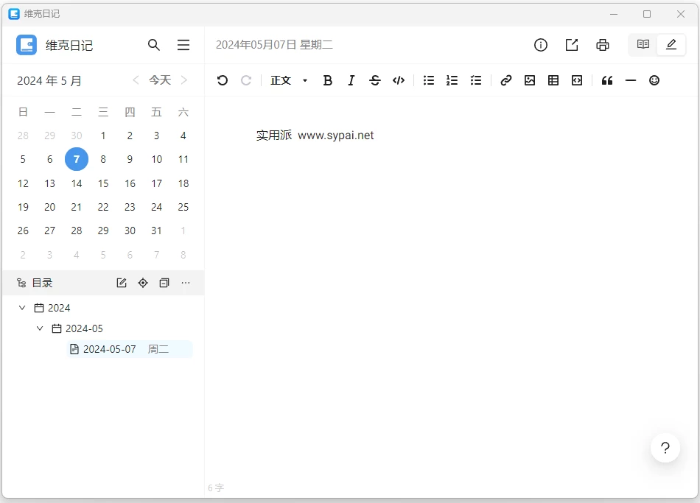Export the current diary entry

[572, 45]
